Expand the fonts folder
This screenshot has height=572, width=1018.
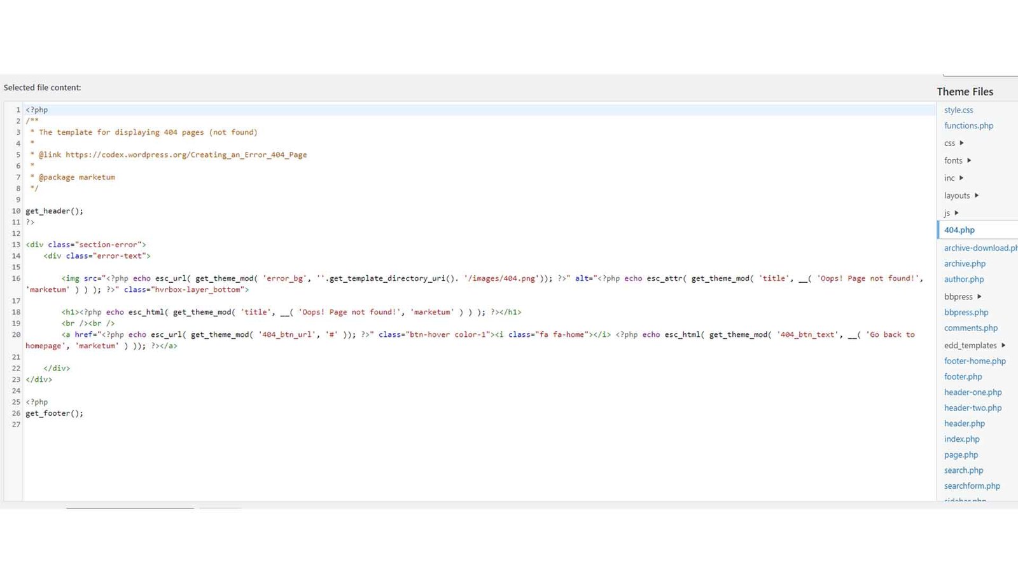tap(958, 161)
